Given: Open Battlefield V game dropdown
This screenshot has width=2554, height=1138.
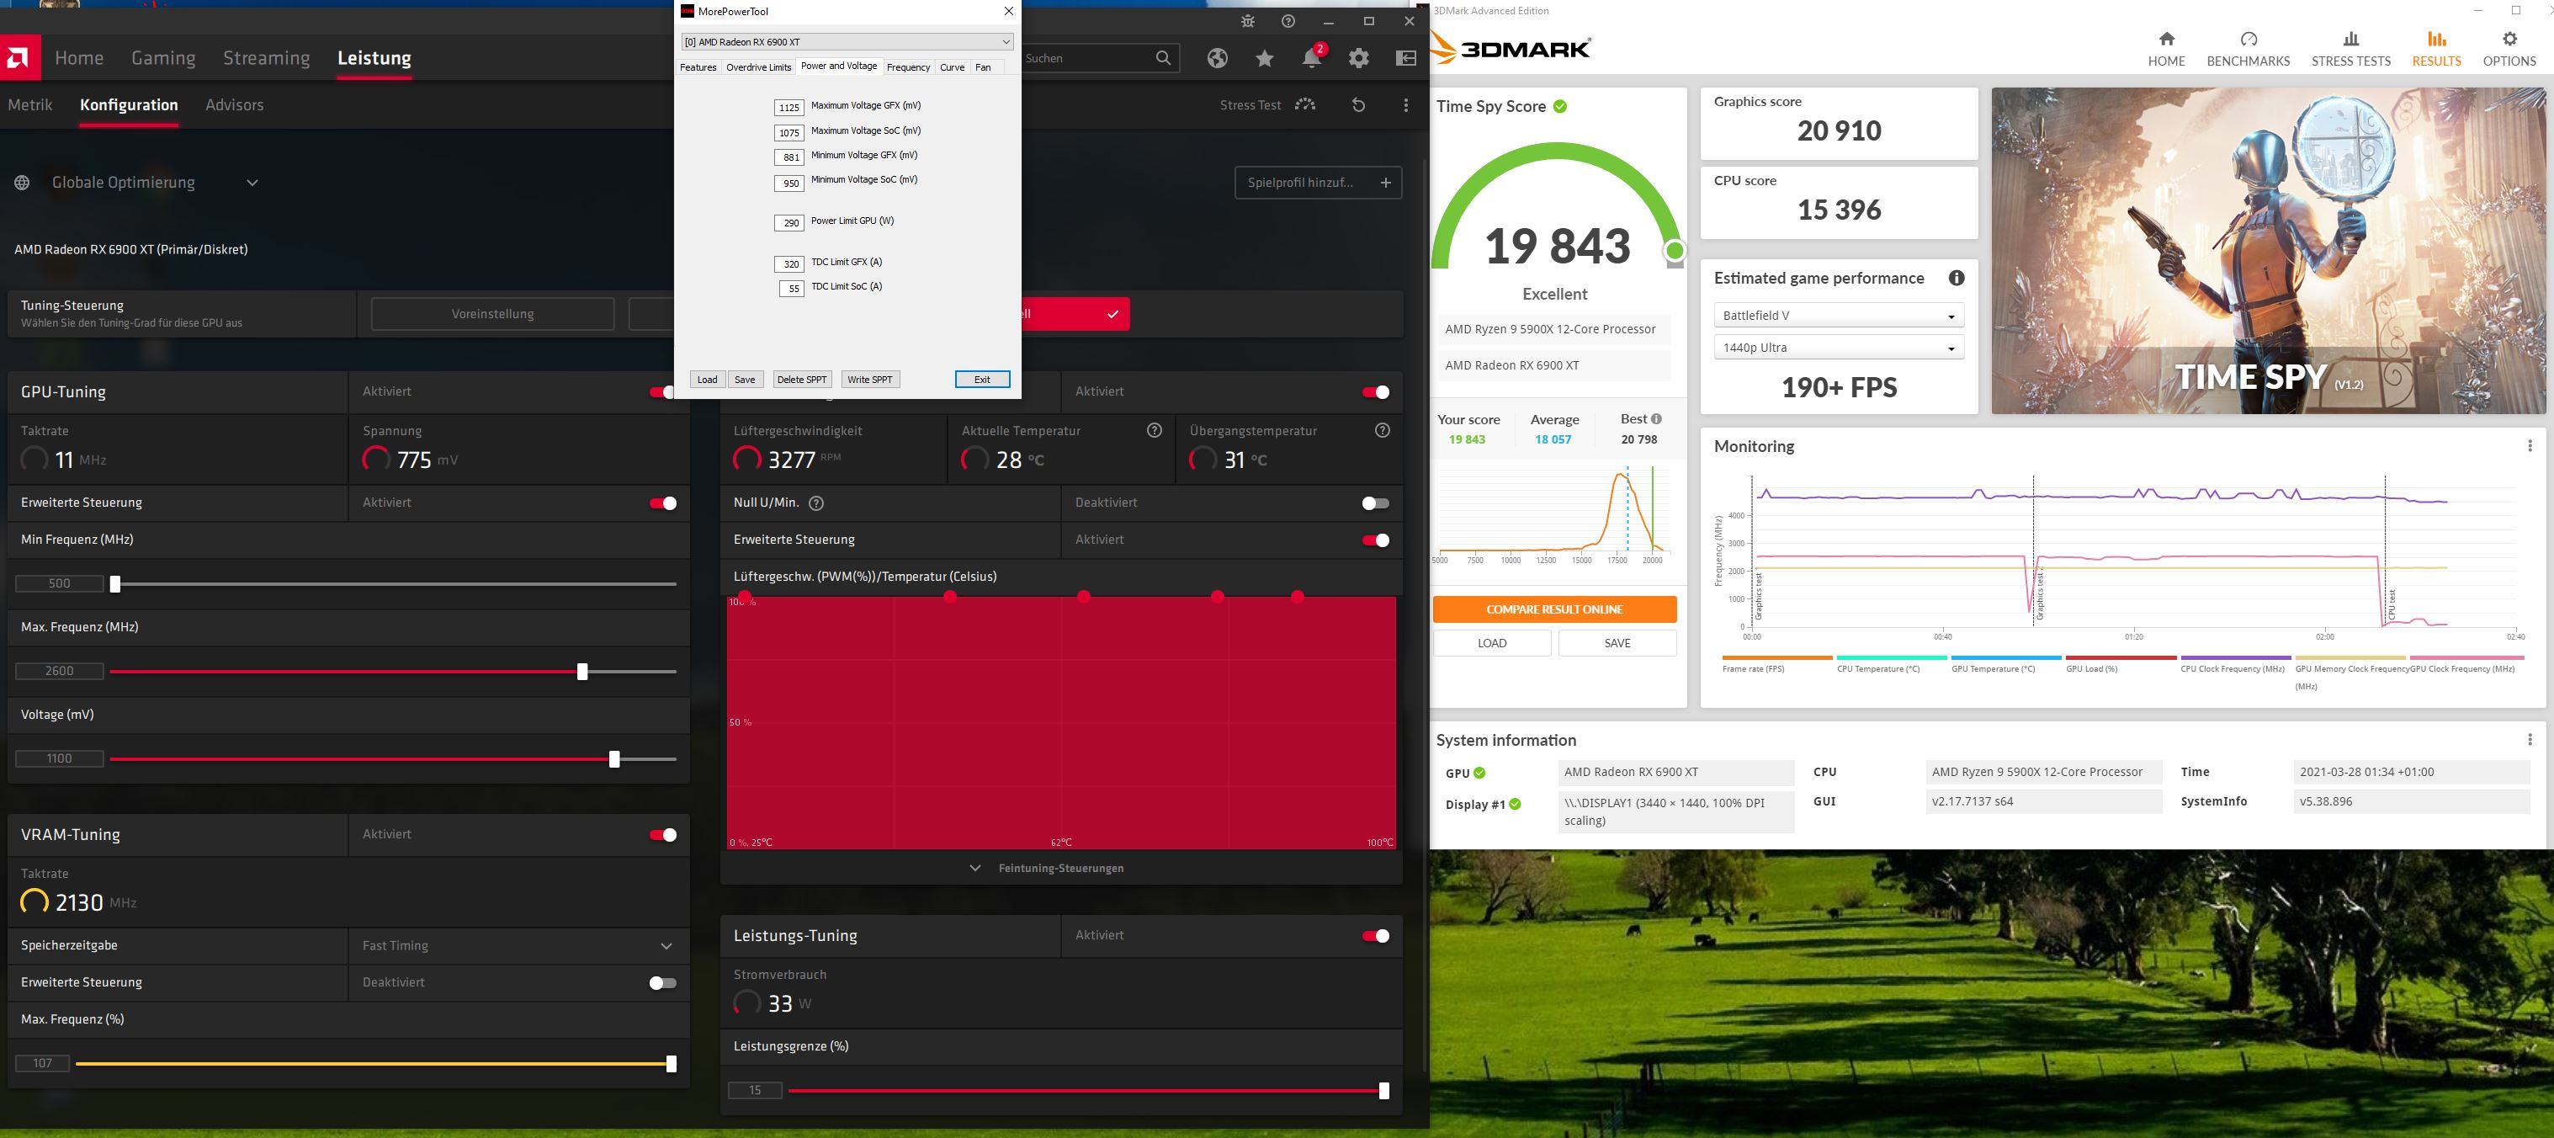Looking at the screenshot, I should (x=1838, y=316).
